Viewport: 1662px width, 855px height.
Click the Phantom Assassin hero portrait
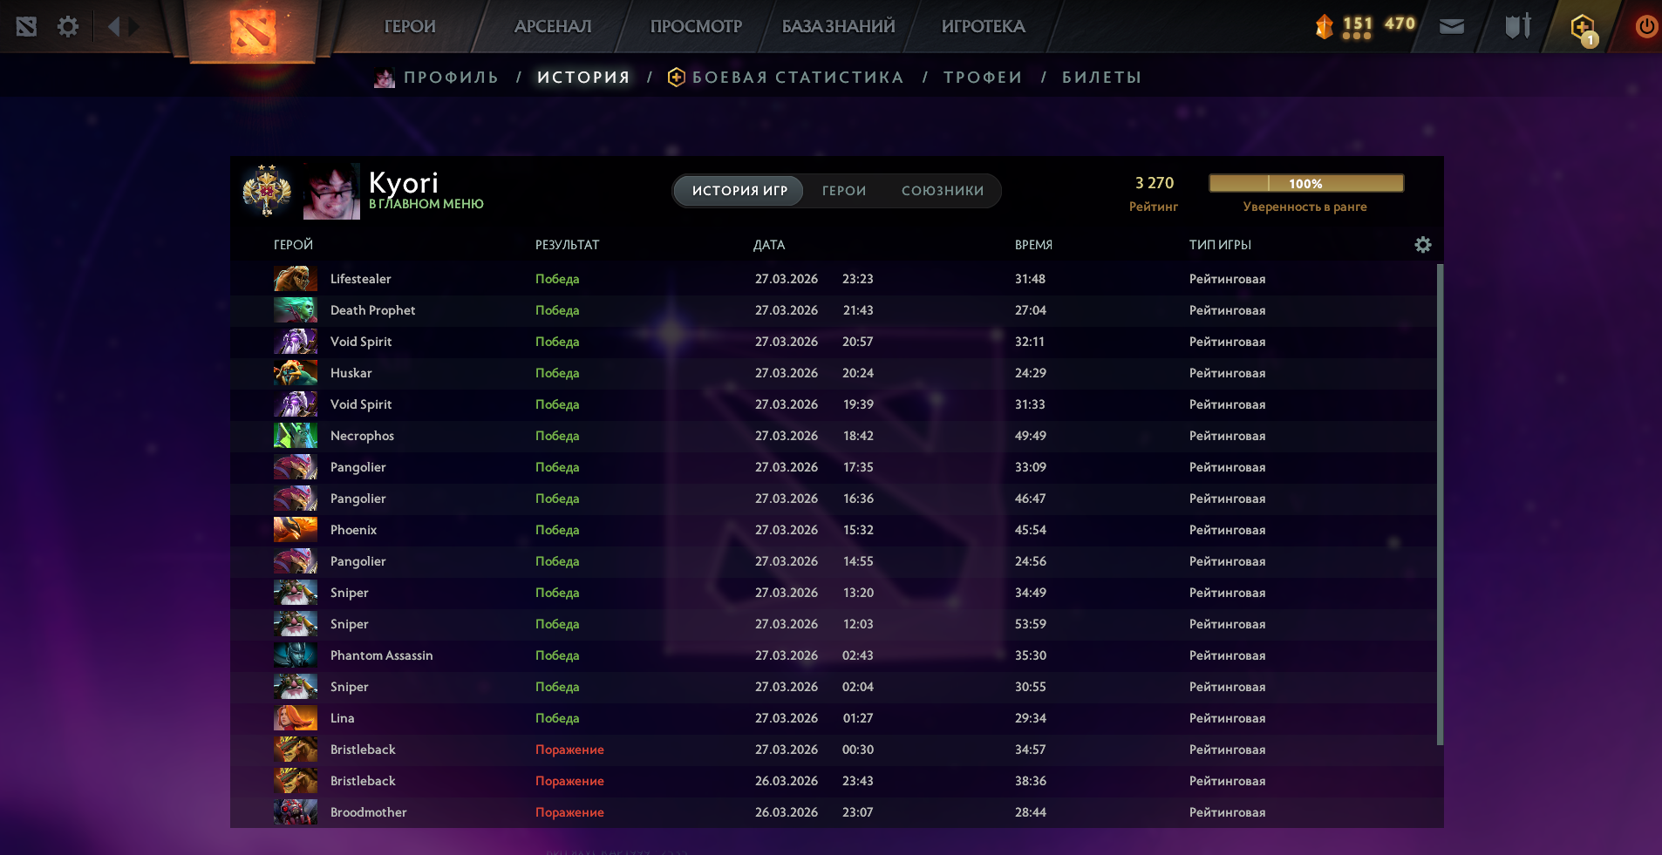[296, 655]
